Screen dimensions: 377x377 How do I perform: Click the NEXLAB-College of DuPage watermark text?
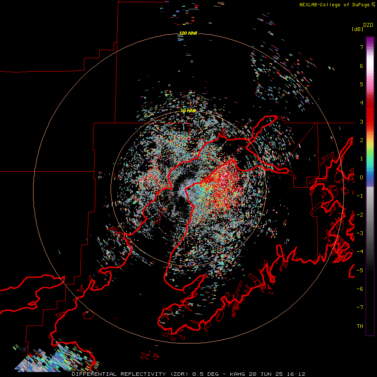[x=337, y=5]
